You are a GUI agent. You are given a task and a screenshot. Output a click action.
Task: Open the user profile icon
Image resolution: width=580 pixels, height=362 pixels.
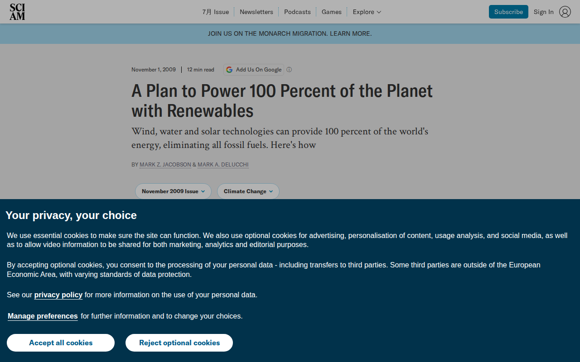coord(565,12)
